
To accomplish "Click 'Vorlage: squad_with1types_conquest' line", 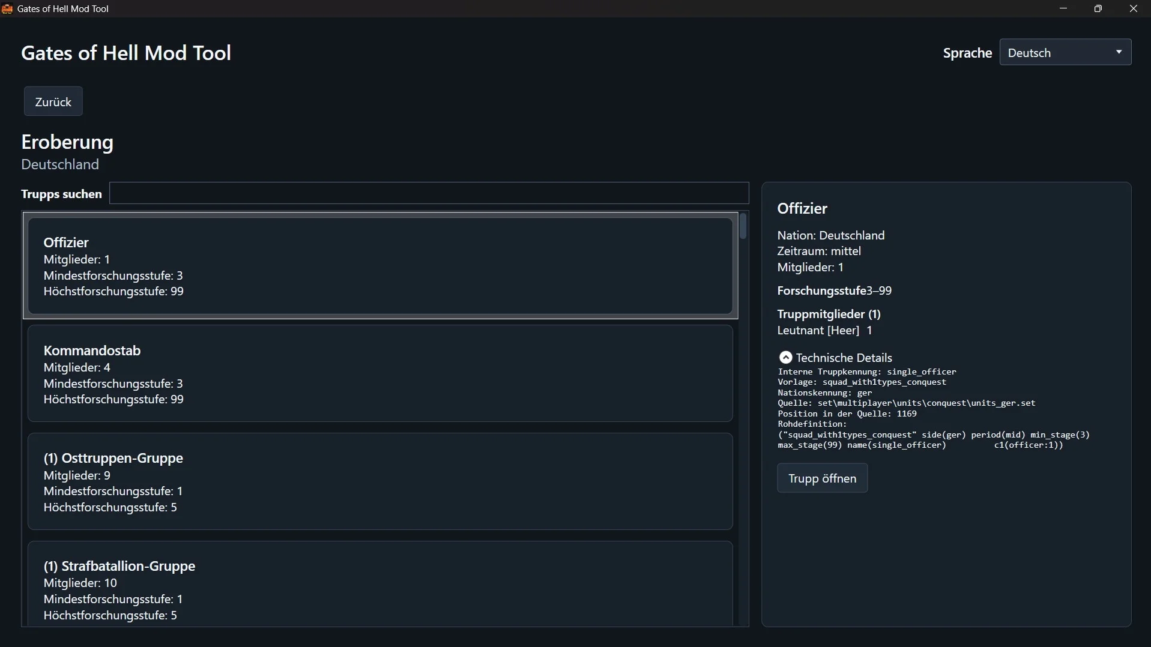I will (862, 382).
